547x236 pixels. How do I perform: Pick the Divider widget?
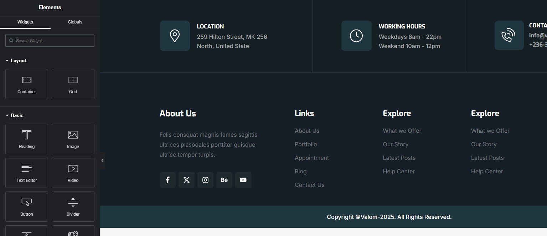(73, 206)
